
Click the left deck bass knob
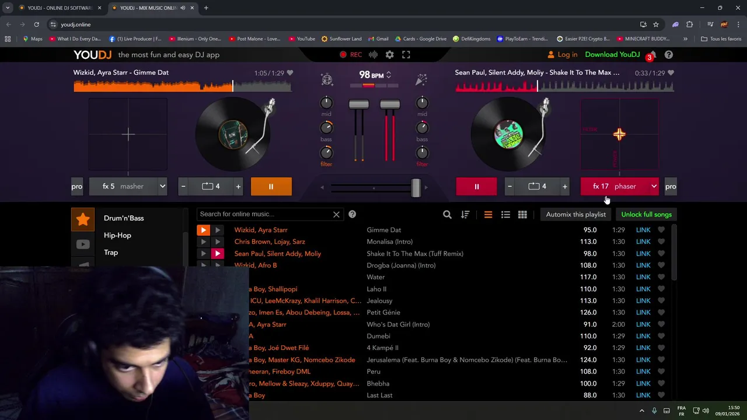[326, 128]
